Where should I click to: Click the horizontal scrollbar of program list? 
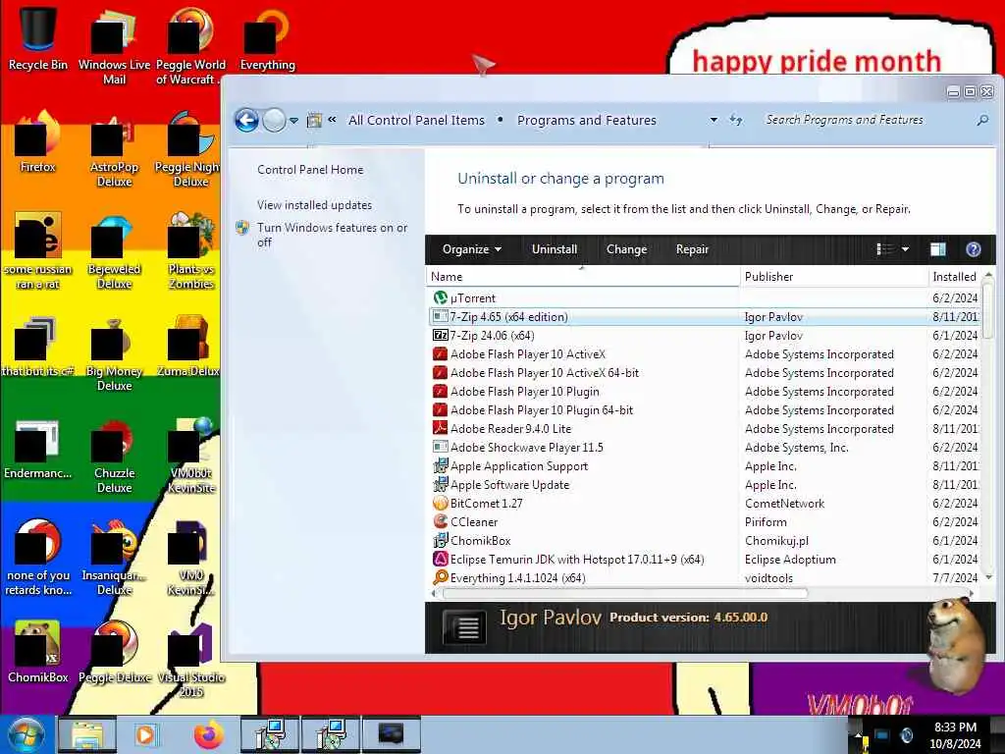(625, 594)
